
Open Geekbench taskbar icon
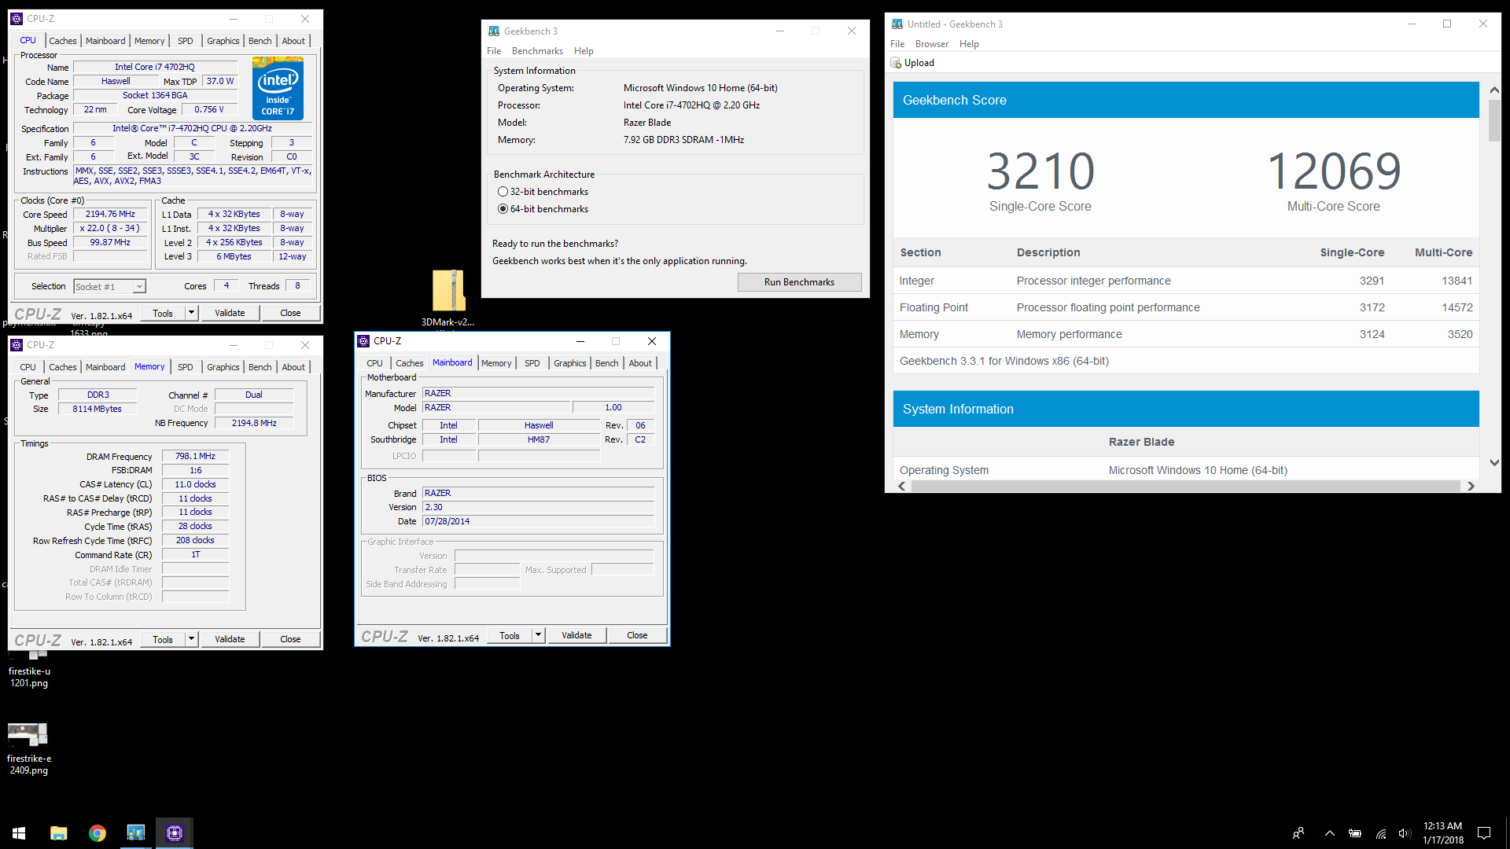pyautogui.click(x=136, y=833)
